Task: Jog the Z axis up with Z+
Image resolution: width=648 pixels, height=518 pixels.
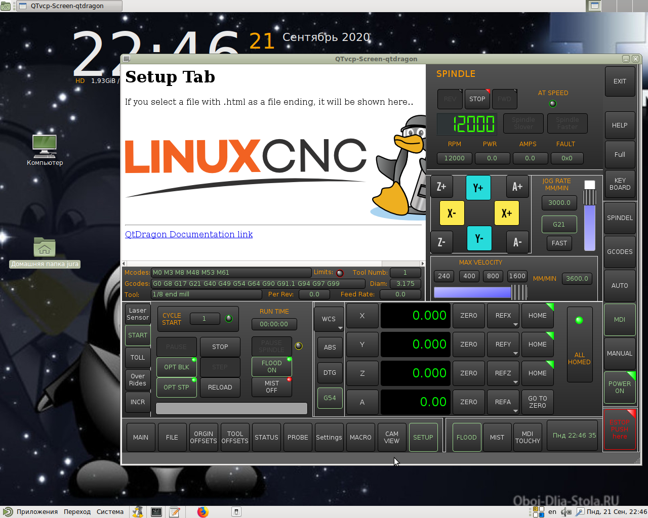Action: [x=441, y=187]
